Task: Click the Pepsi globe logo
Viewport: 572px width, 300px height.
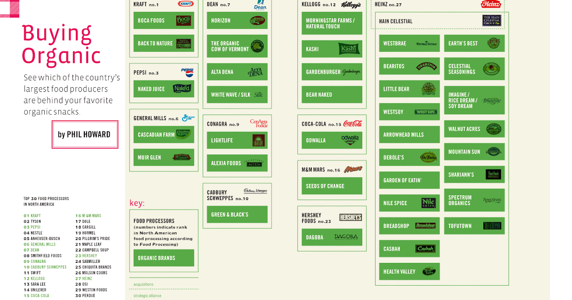Action: (x=187, y=72)
